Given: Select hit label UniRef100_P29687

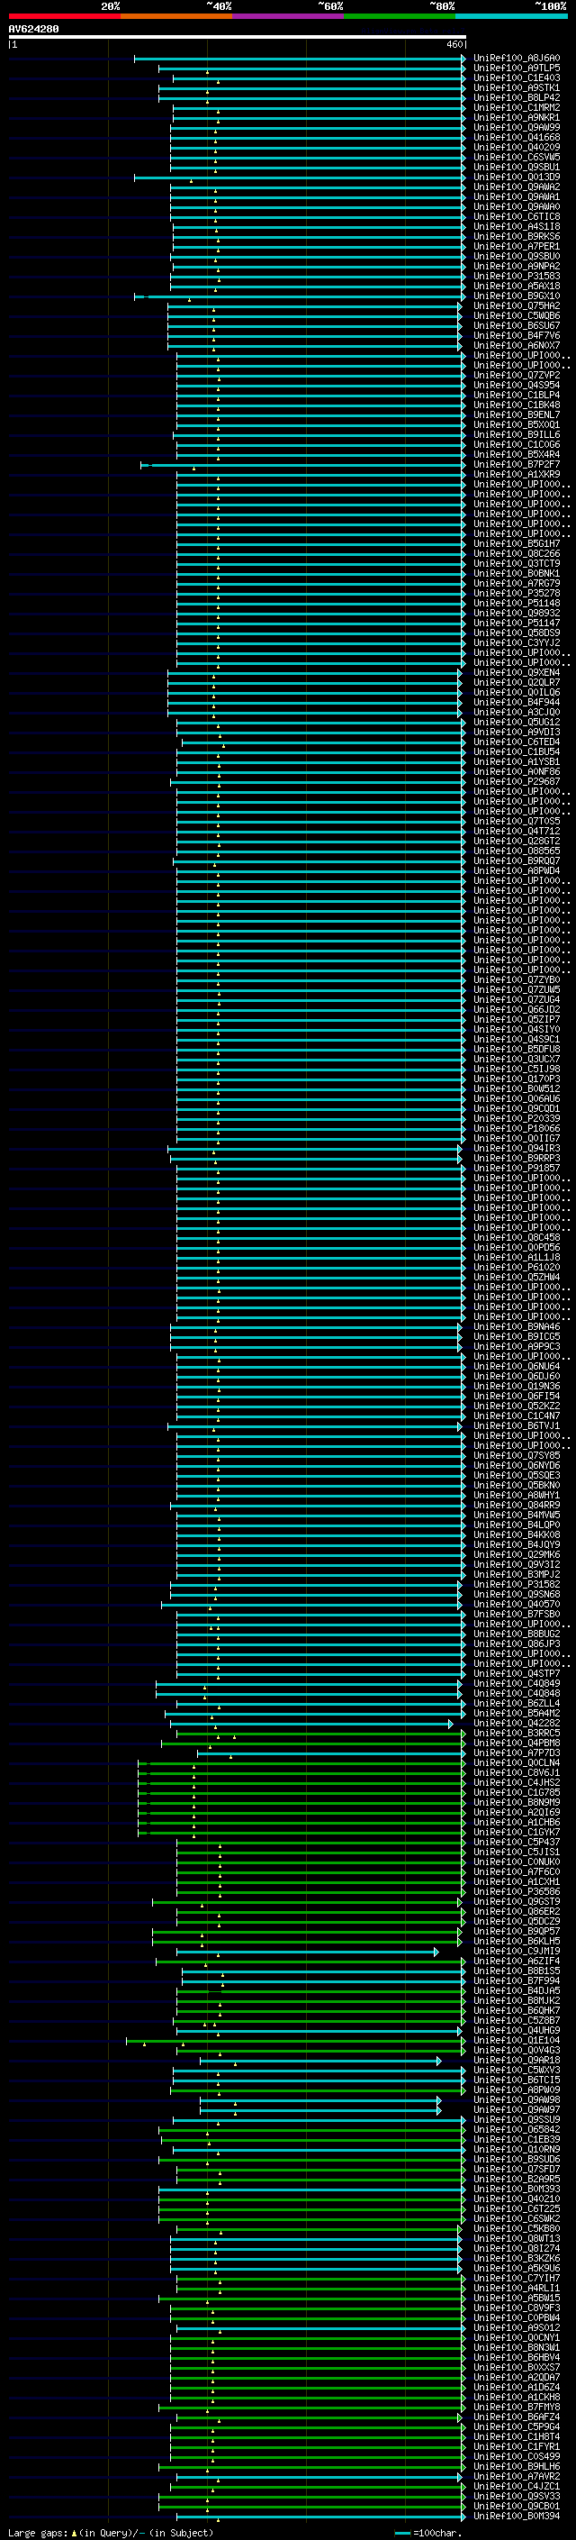Looking at the screenshot, I should pyautogui.click(x=517, y=782).
